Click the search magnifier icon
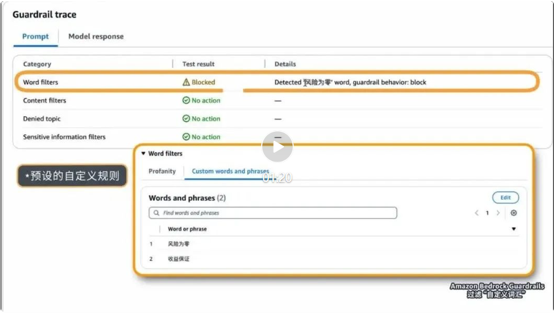Screen dimensions: 555x313 (157, 213)
